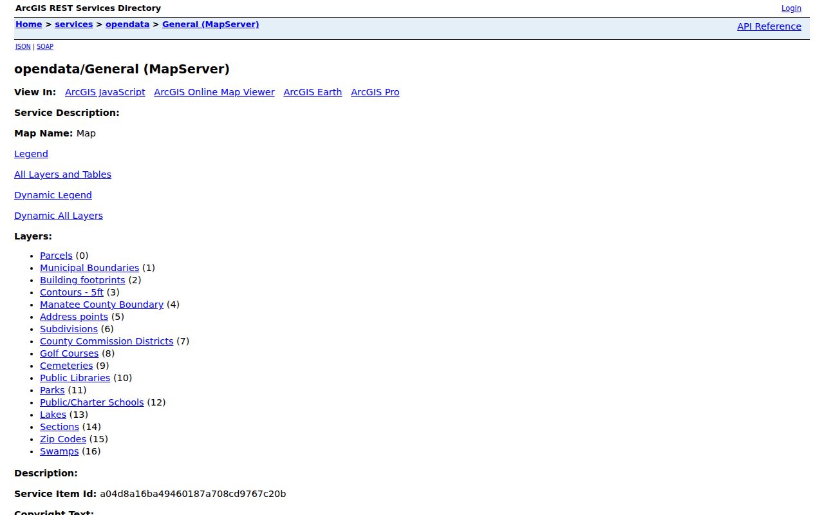The height and width of the screenshot is (515, 824).
Task: Go to Home in the breadcrumb
Action: click(29, 24)
